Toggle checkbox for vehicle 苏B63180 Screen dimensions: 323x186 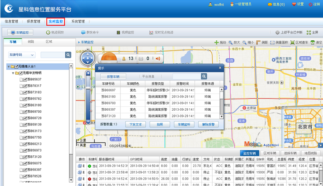24,105
